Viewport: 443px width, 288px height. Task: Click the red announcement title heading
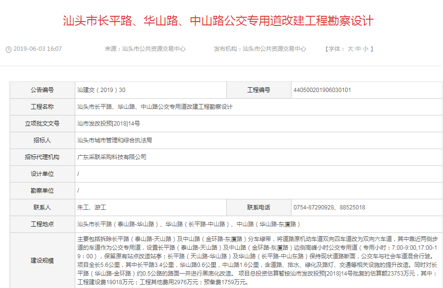coord(221,21)
